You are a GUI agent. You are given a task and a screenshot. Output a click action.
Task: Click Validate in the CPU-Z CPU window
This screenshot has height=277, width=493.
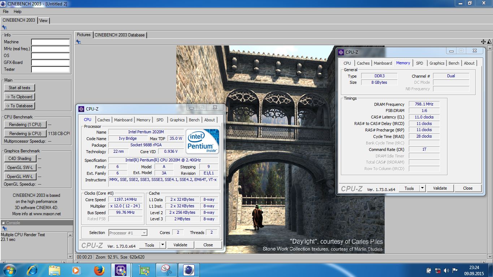click(180, 245)
